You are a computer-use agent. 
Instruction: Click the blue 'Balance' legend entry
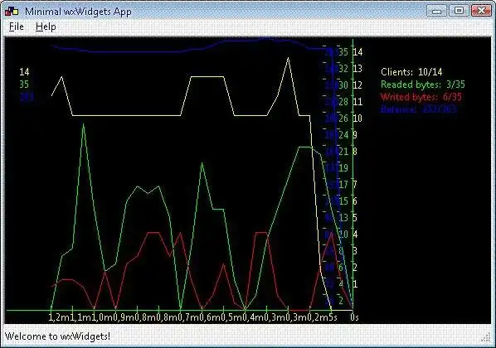click(419, 109)
